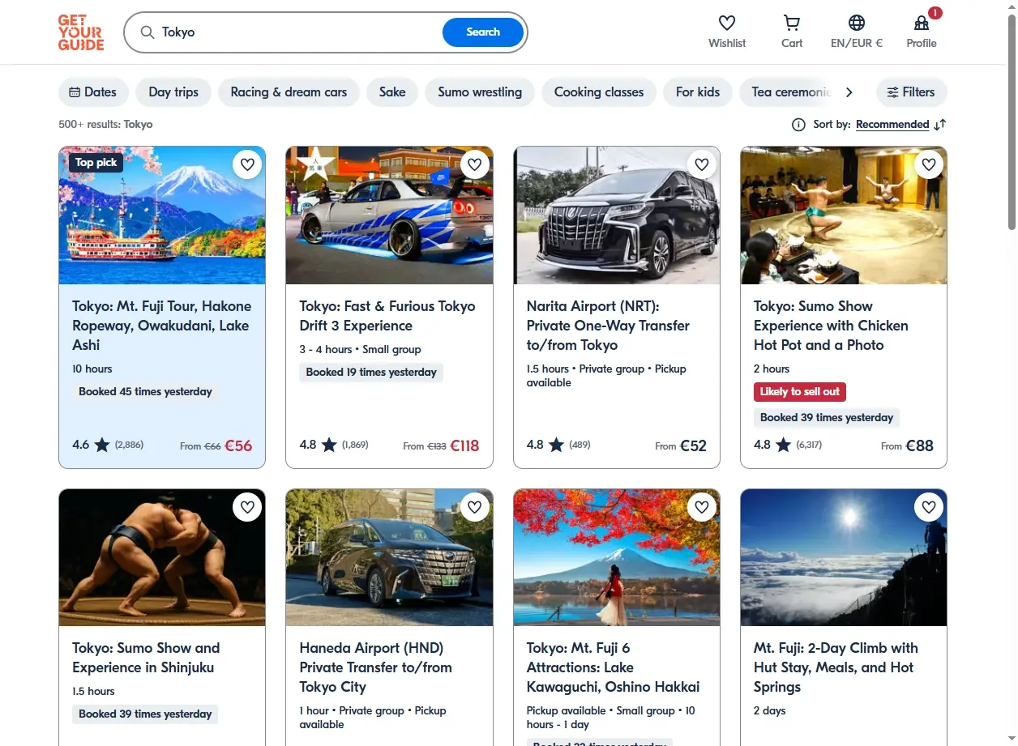Select the Day trips category chip
Viewport: 1018px width, 746px height.
point(173,92)
